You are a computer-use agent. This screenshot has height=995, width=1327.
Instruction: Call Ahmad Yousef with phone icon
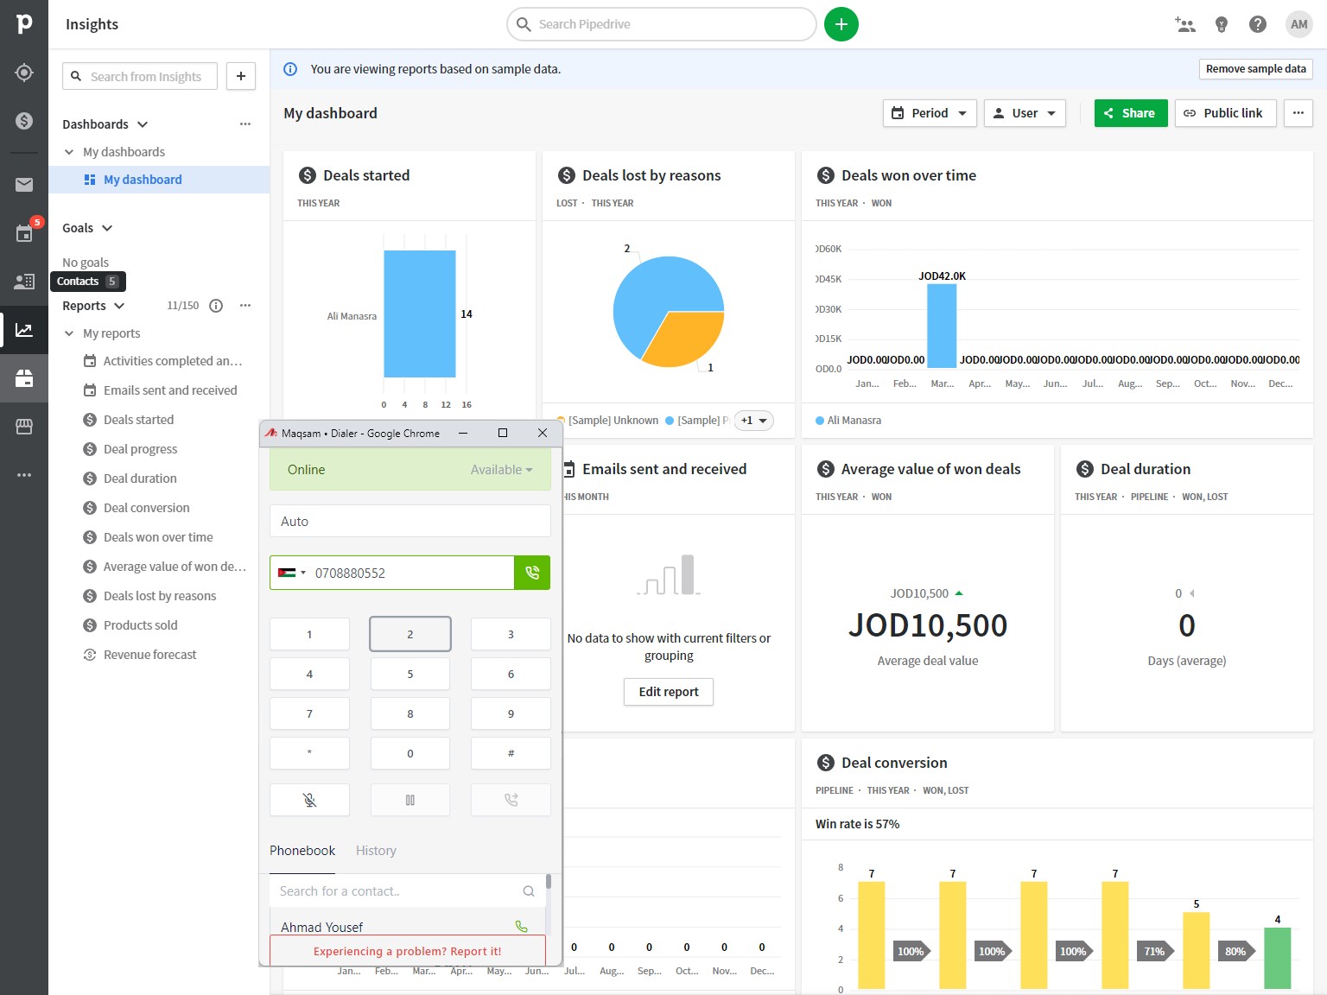(522, 926)
